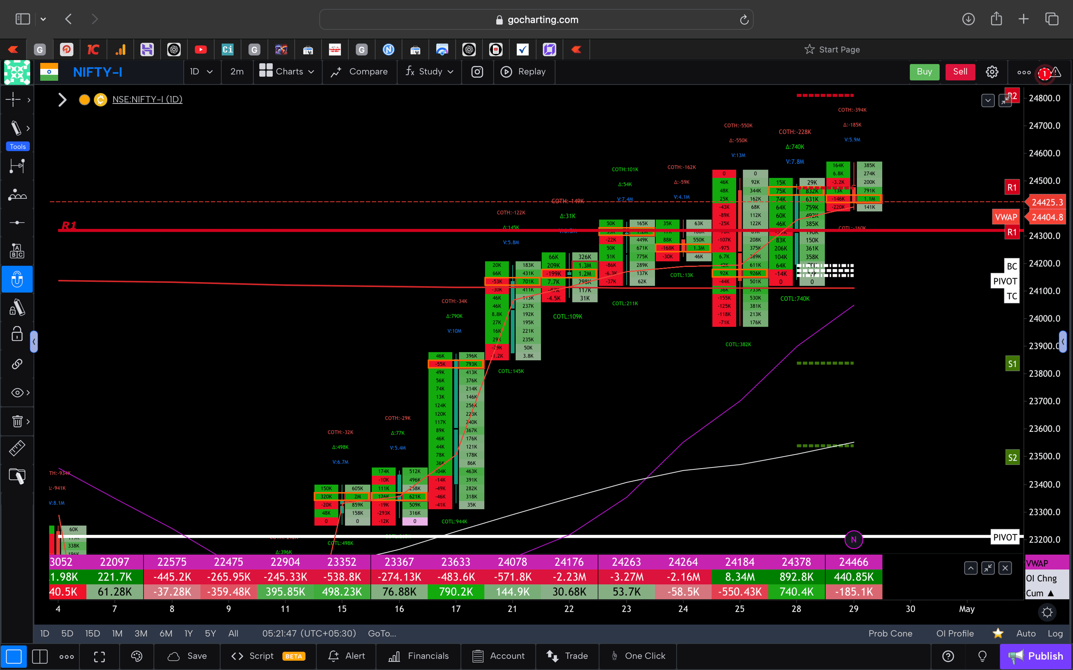This screenshot has height=670, width=1073.
Task: Collapse the OI data panel with the arrow
Action: pyautogui.click(x=970, y=568)
